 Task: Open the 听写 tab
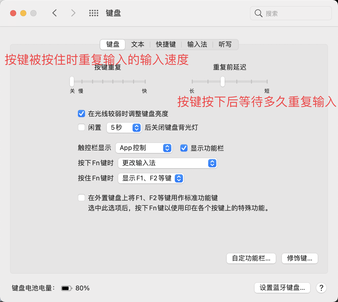(x=225, y=45)
